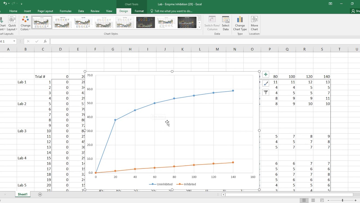Click the Undo arrow in Quick Access
Screen dimensions: 360x203
5,4
